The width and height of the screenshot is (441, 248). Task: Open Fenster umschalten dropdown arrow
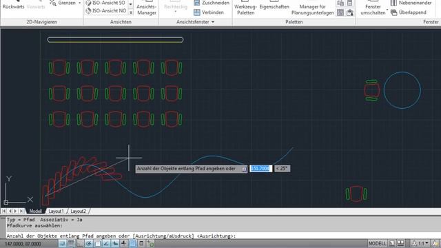point(387,10)
